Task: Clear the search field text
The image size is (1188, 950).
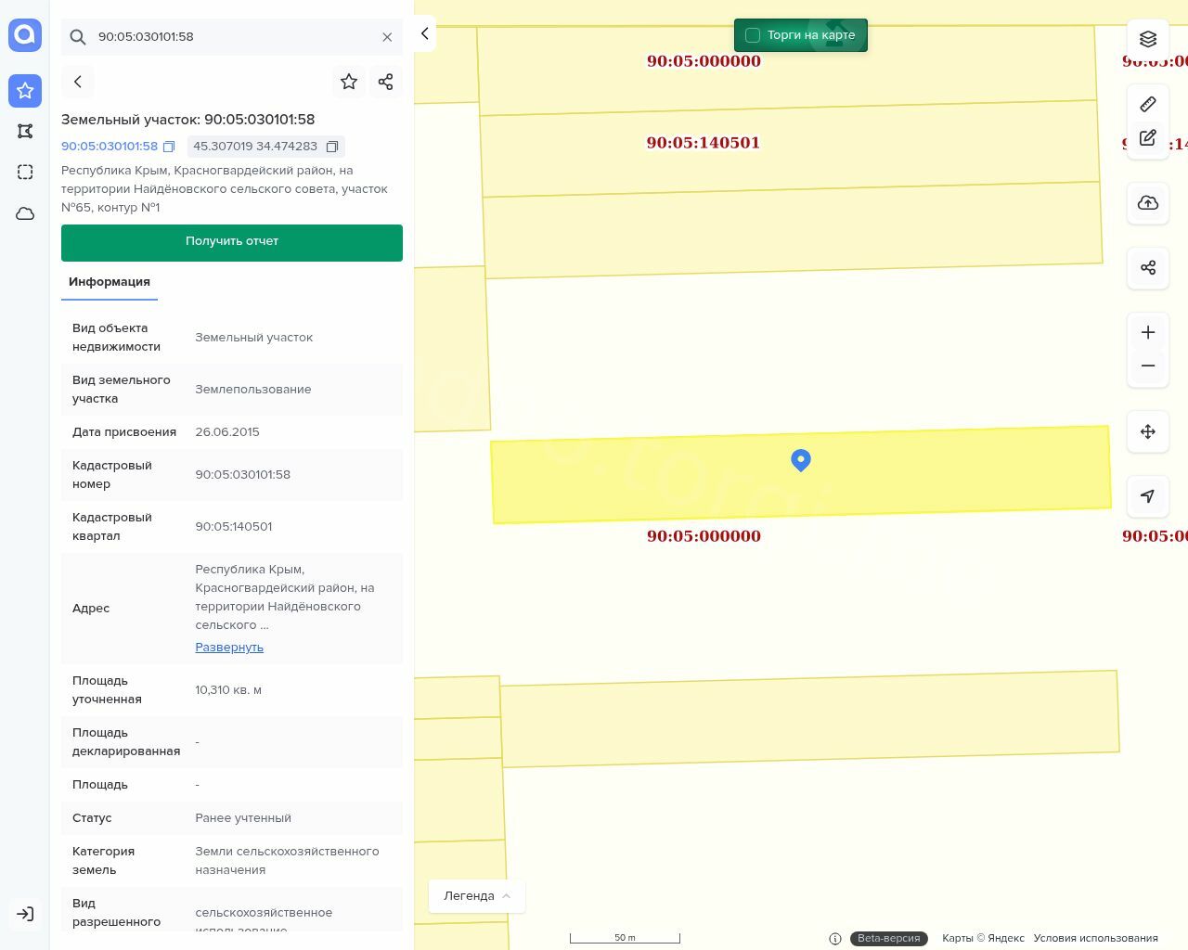Action: point(387,37)
